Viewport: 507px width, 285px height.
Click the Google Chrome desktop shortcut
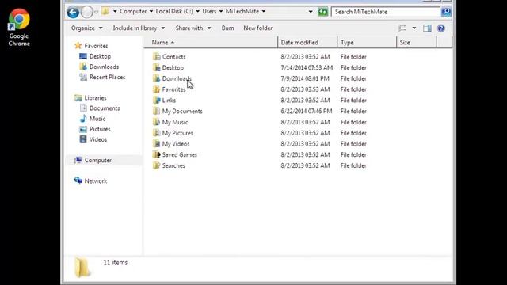19,27
